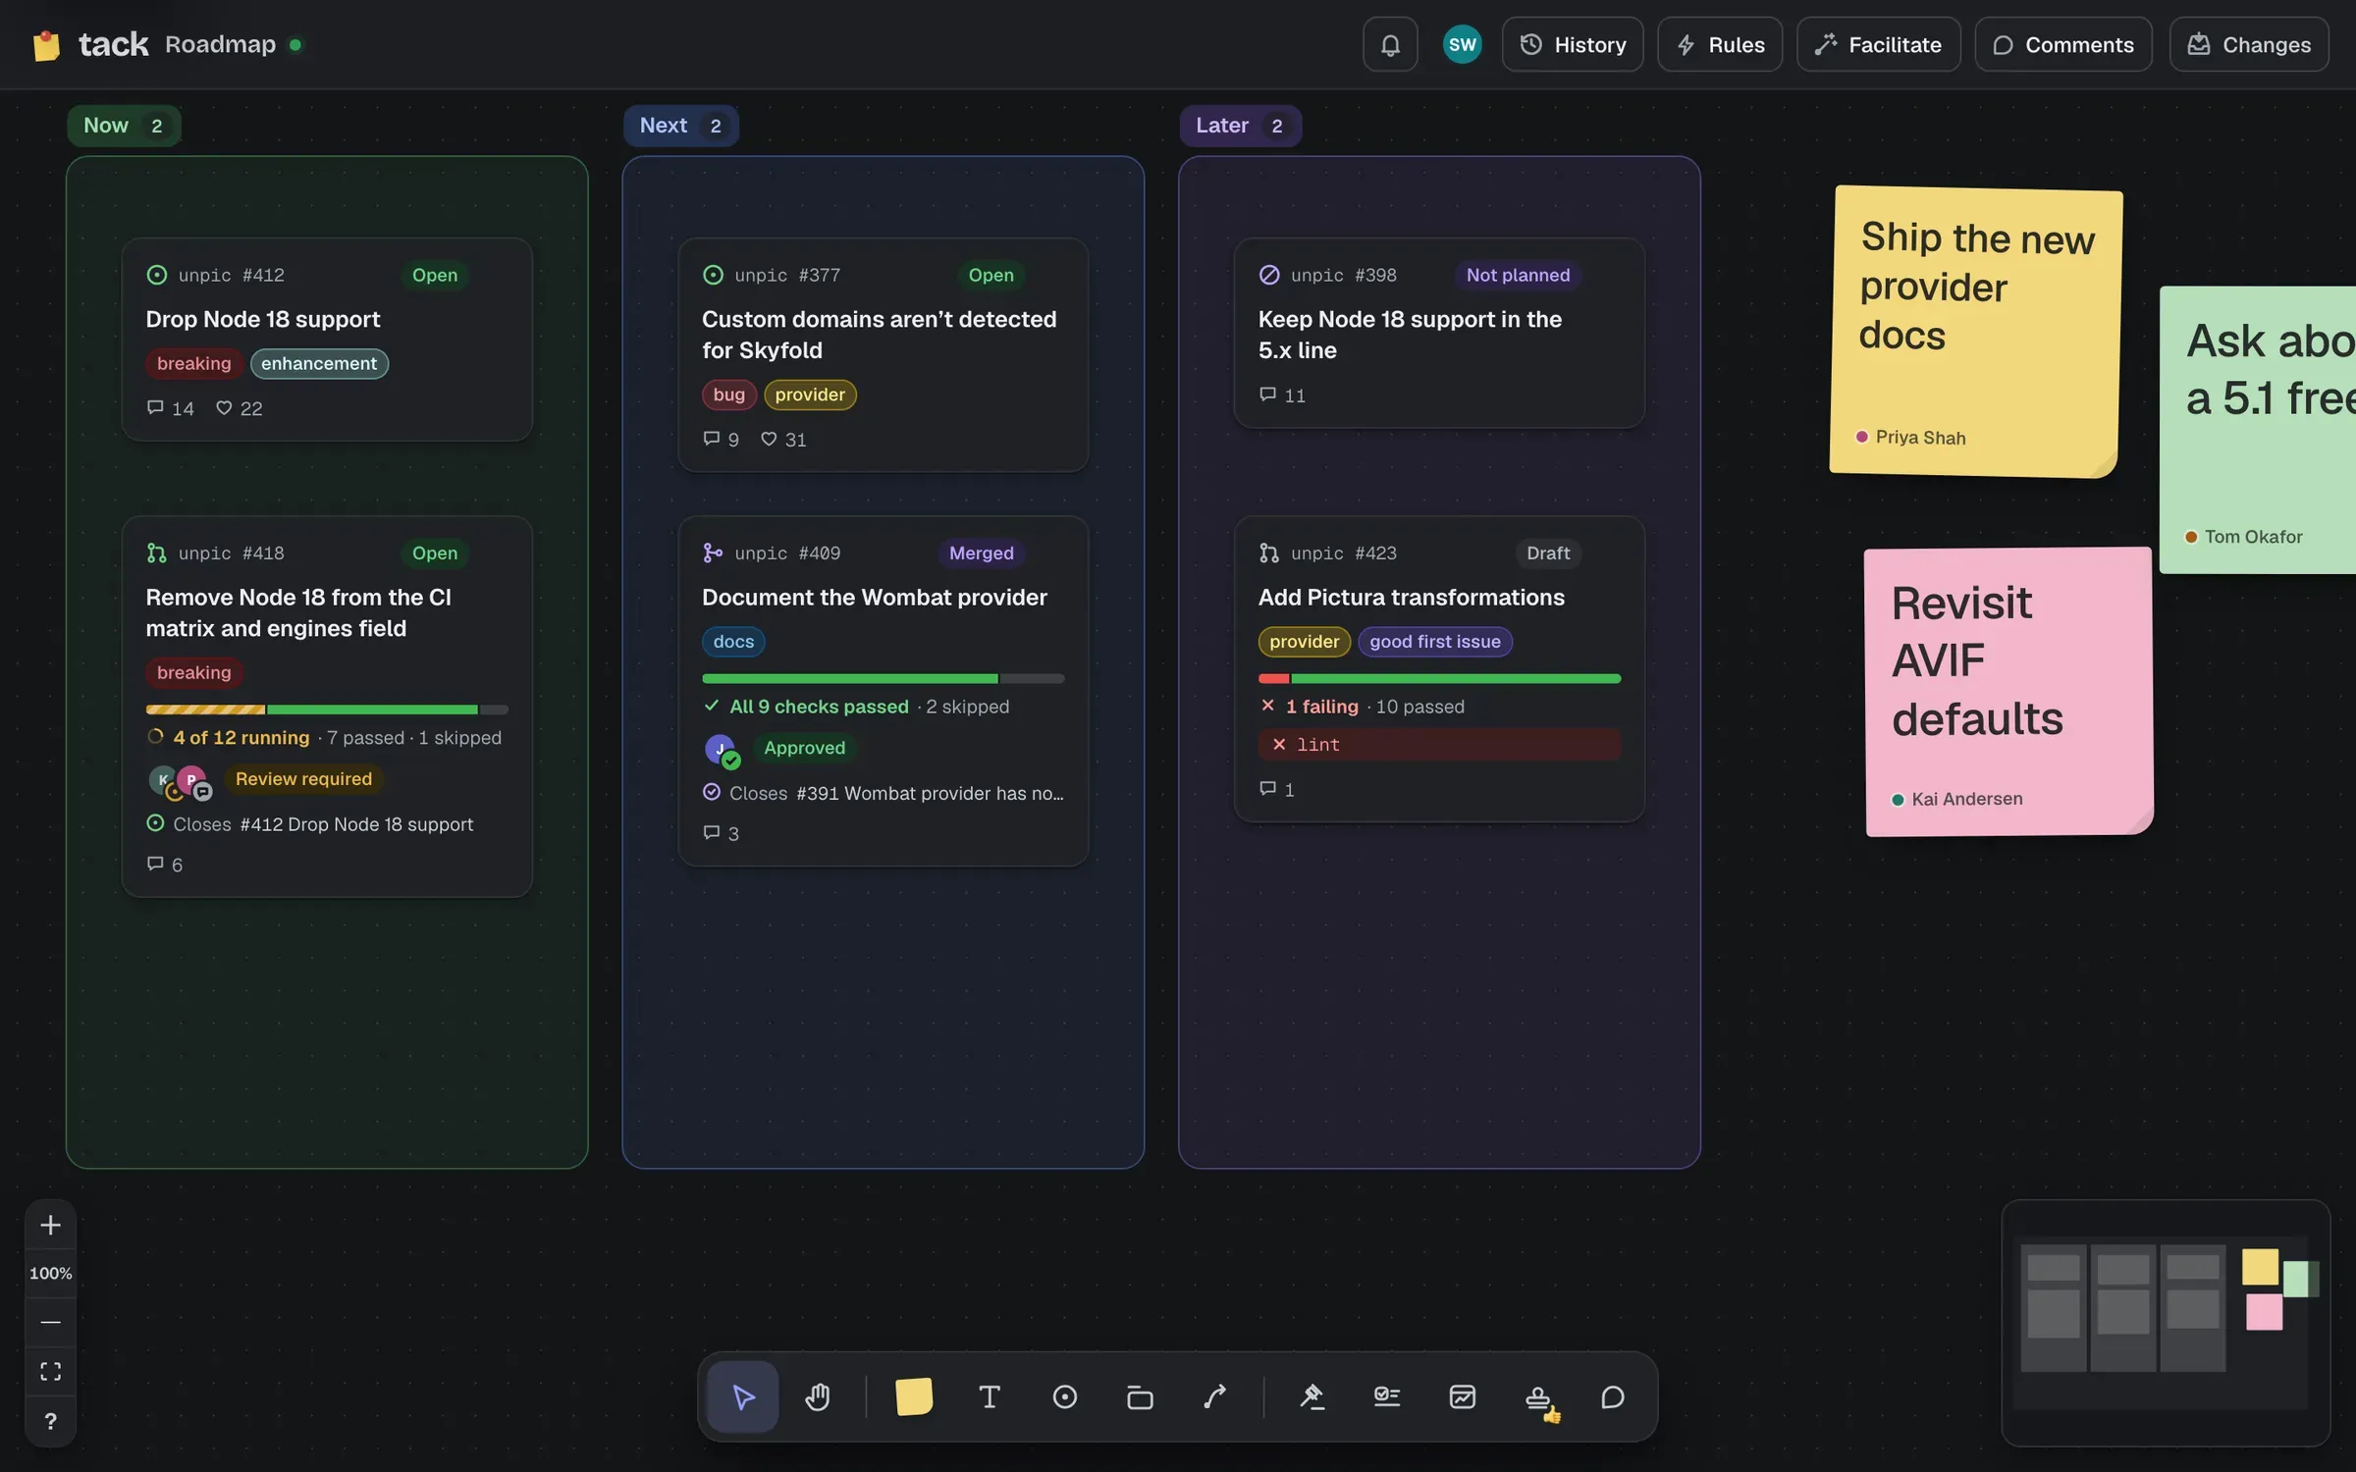Select the issue circle tool
This screenshot has height=1472, width=2356.
[x=1065, y=1396]
